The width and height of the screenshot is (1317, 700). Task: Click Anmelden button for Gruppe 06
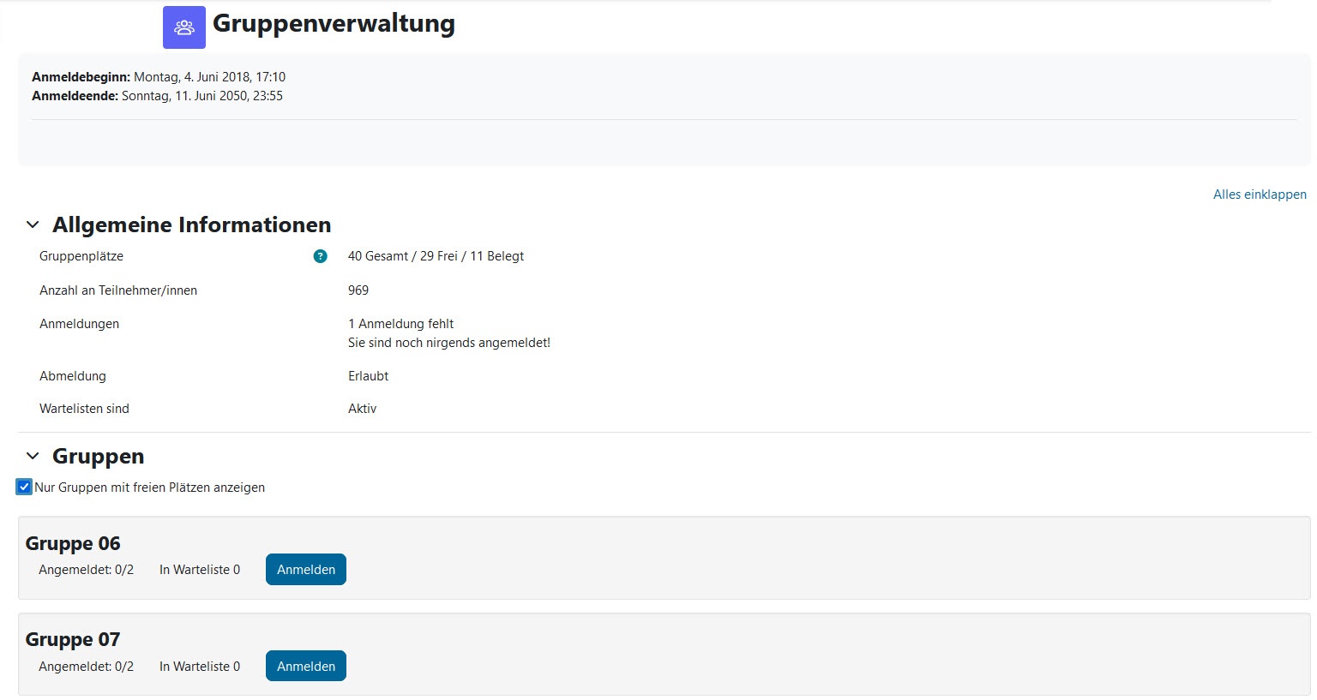tap(306, 570)
